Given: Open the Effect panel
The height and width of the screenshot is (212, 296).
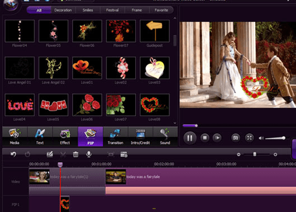Looking at the screenshot, I should pos(65,137).
